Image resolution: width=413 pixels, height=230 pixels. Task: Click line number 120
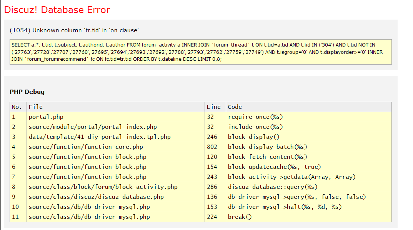click(x=215, y=157)
